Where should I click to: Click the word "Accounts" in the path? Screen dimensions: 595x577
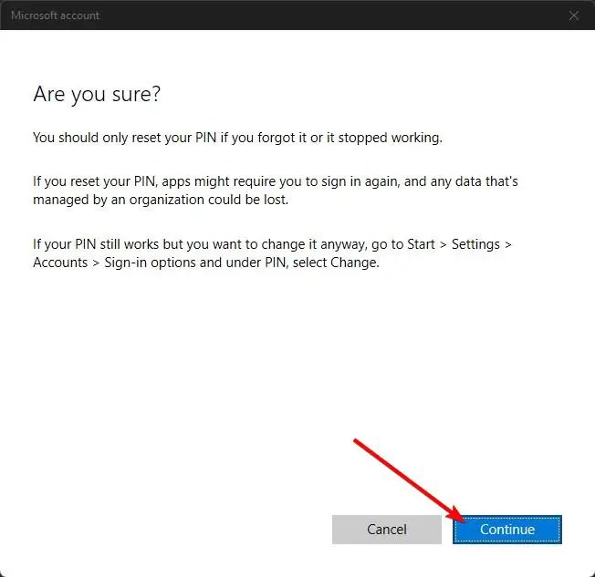(61, 263)
